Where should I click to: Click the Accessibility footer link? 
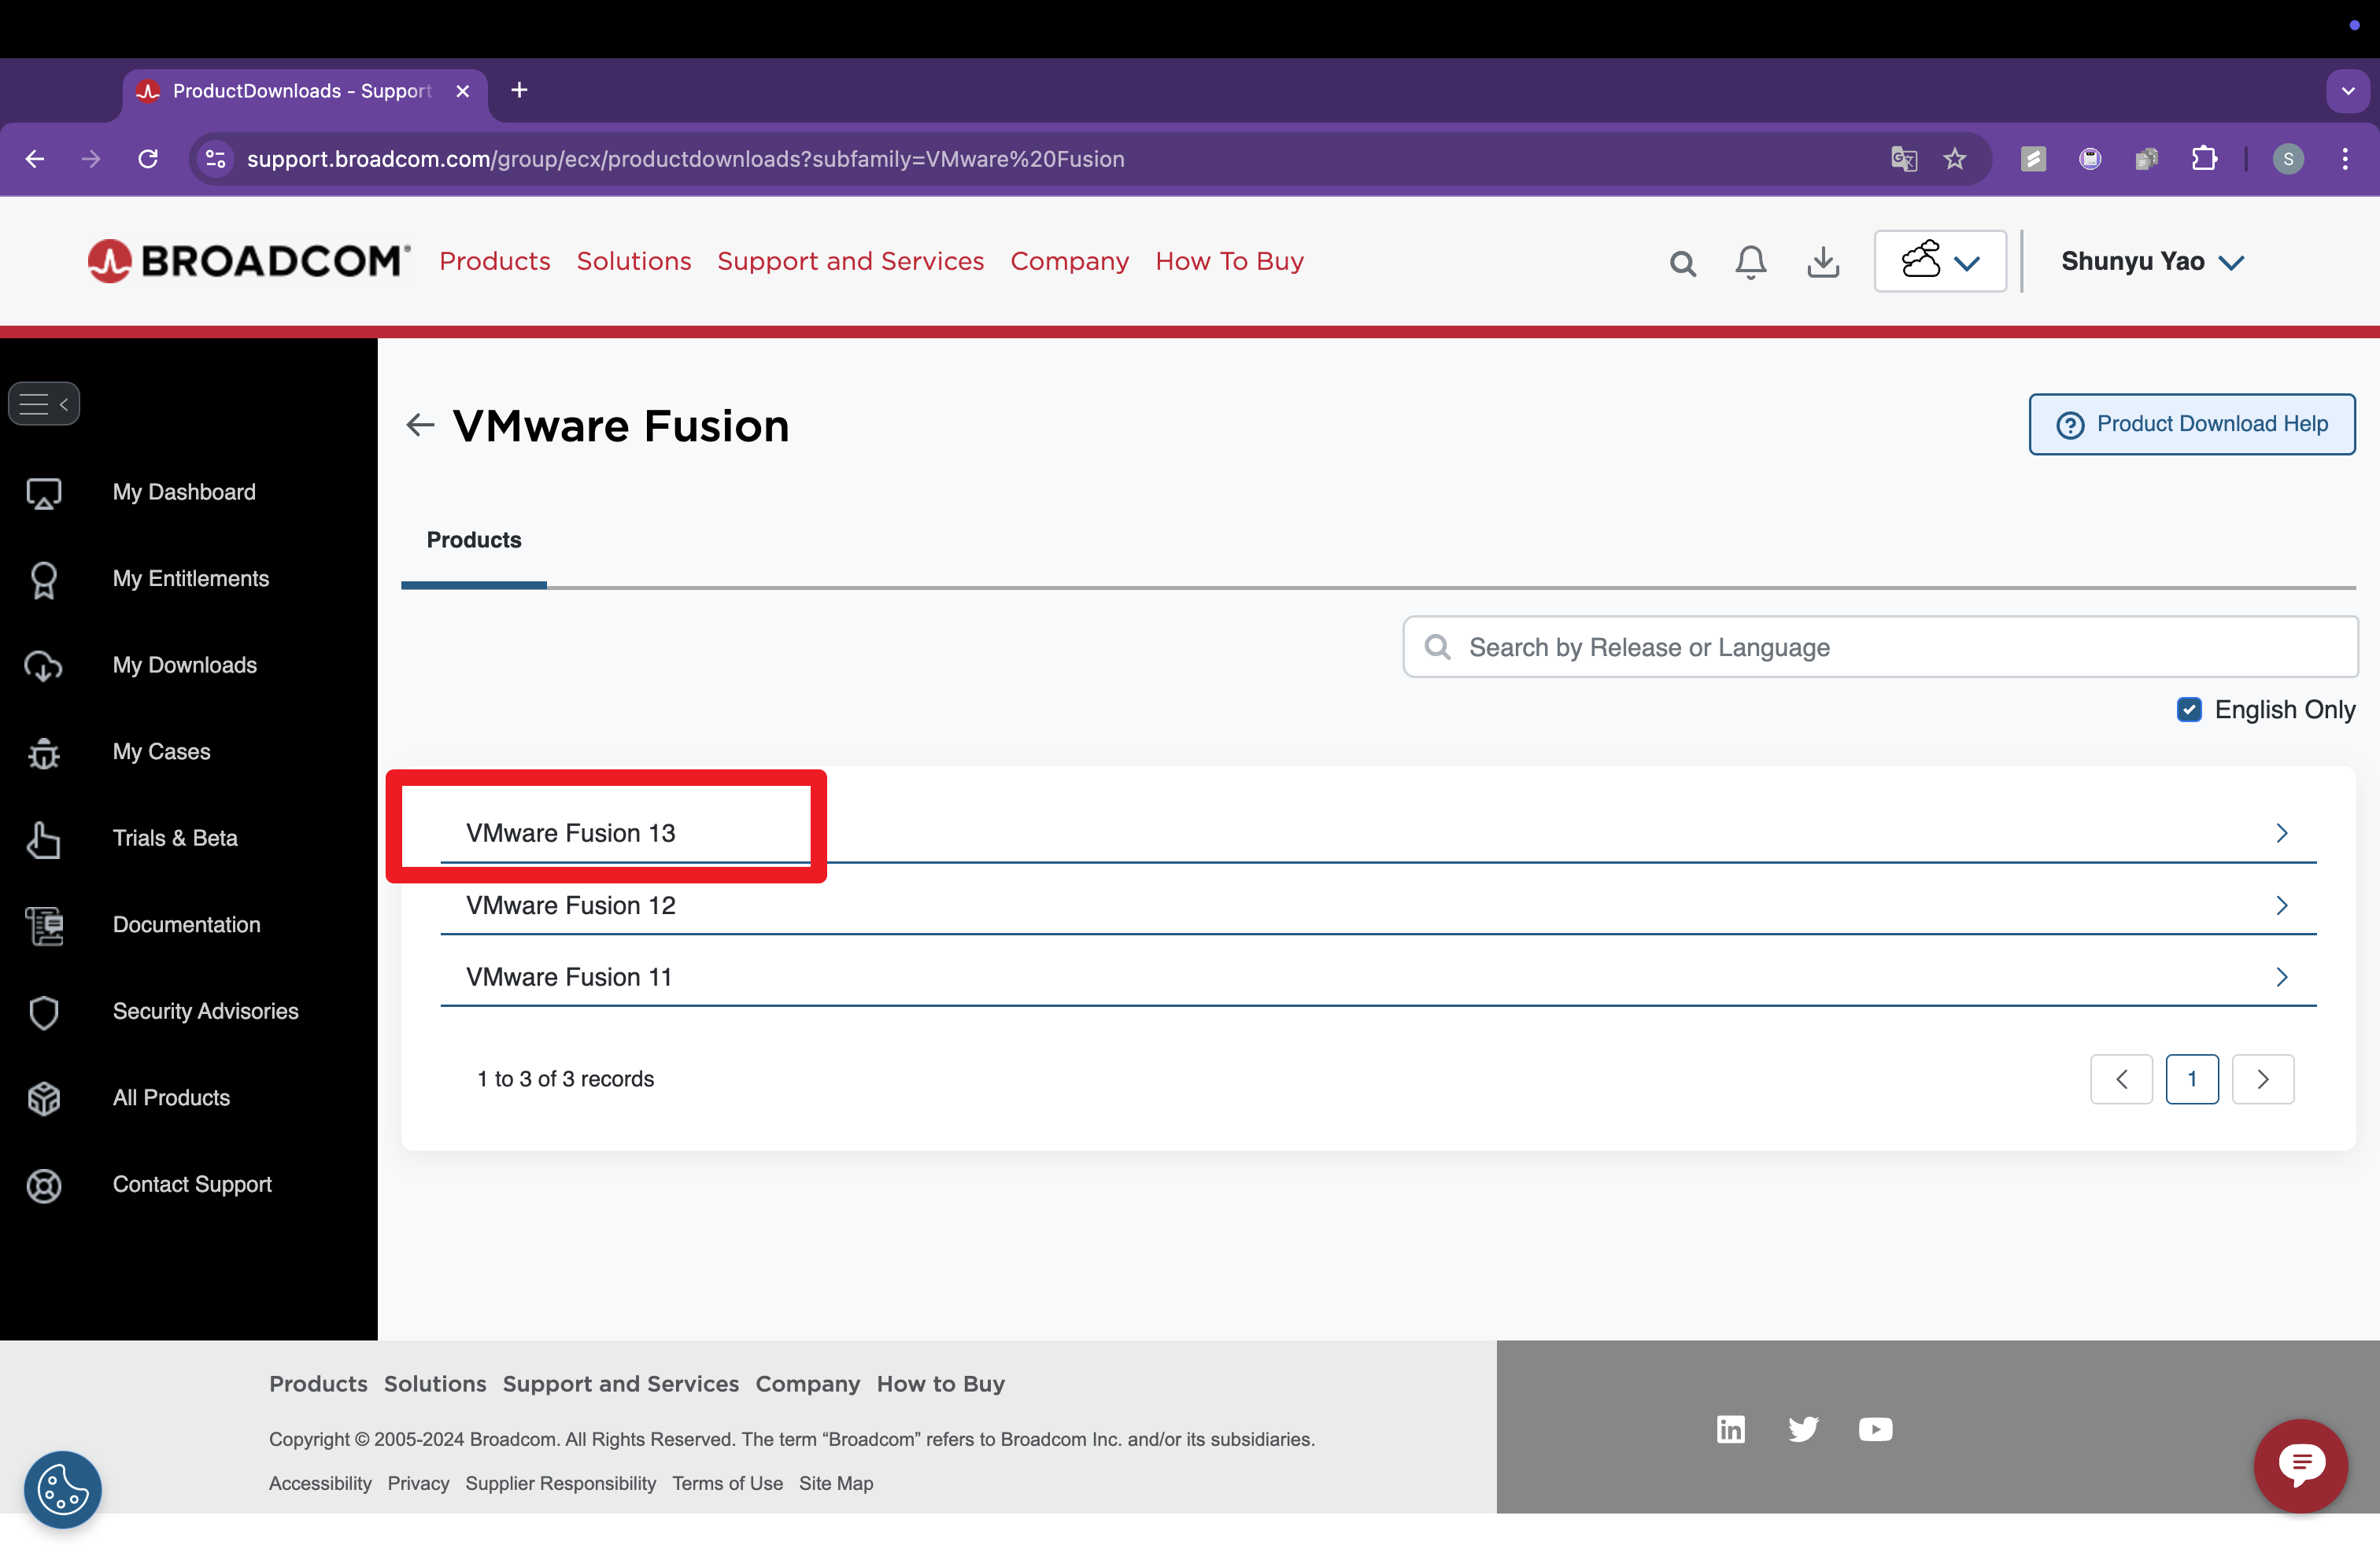pos(320,1483)
